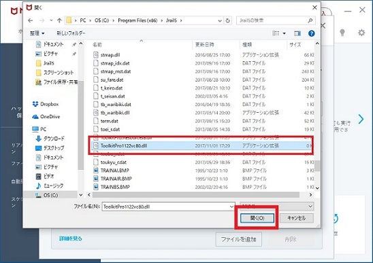This screenshot has height=263, width=373.
Task: Open McAfee settings gear icon
Action: [x=361, y=33]
